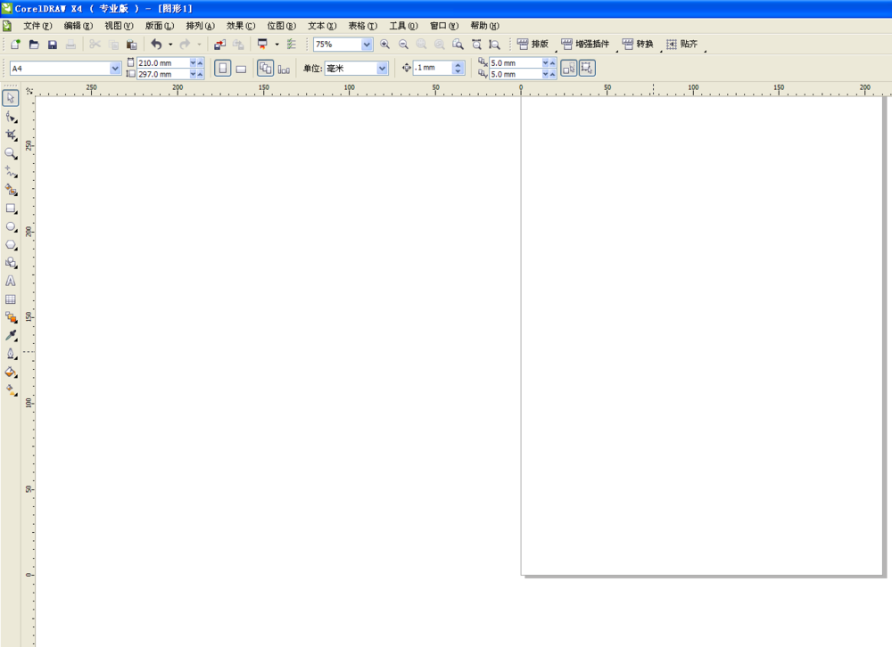Screen dimensions: 892x647
Task: Open the 75% zoom level dropdown
Action: click(x=367, y=45)
